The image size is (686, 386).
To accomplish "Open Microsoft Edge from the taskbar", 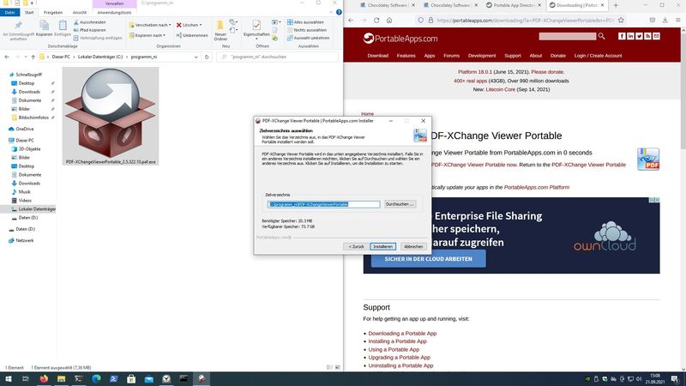I will [x=96, y=379].
